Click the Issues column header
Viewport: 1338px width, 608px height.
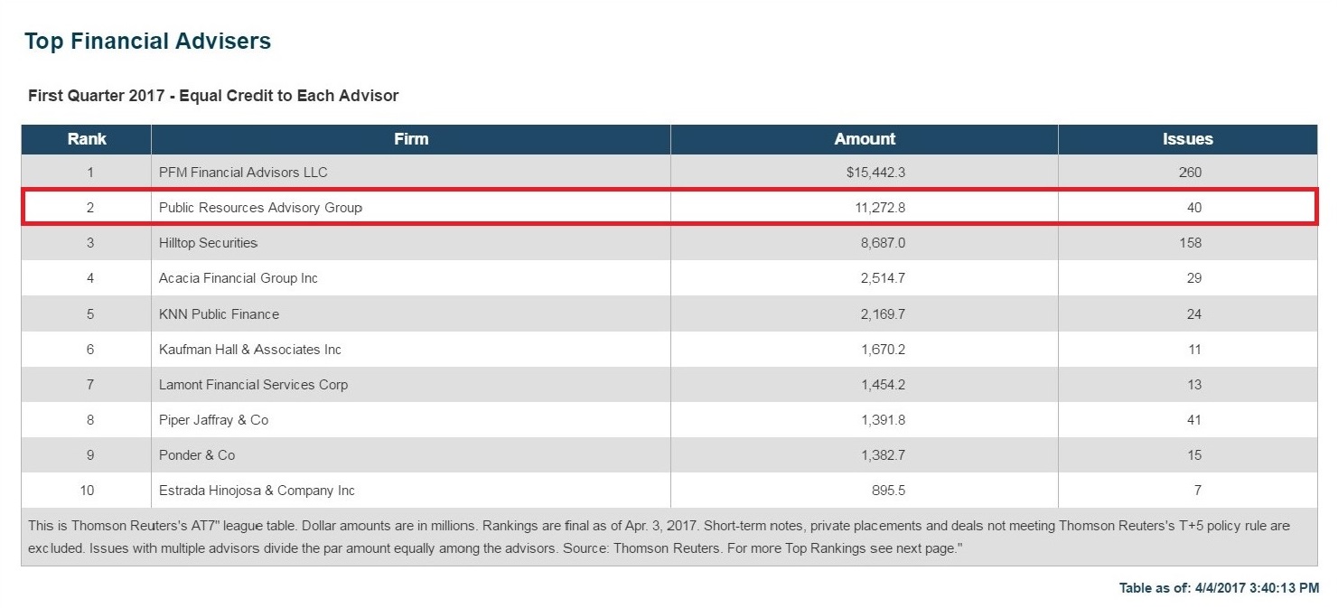[1187, 139]
